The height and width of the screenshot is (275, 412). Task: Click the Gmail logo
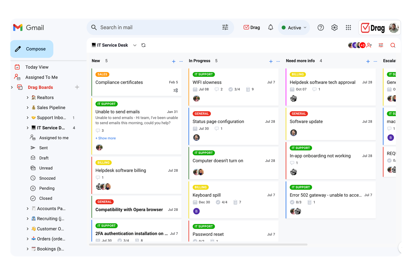point(29,28)
